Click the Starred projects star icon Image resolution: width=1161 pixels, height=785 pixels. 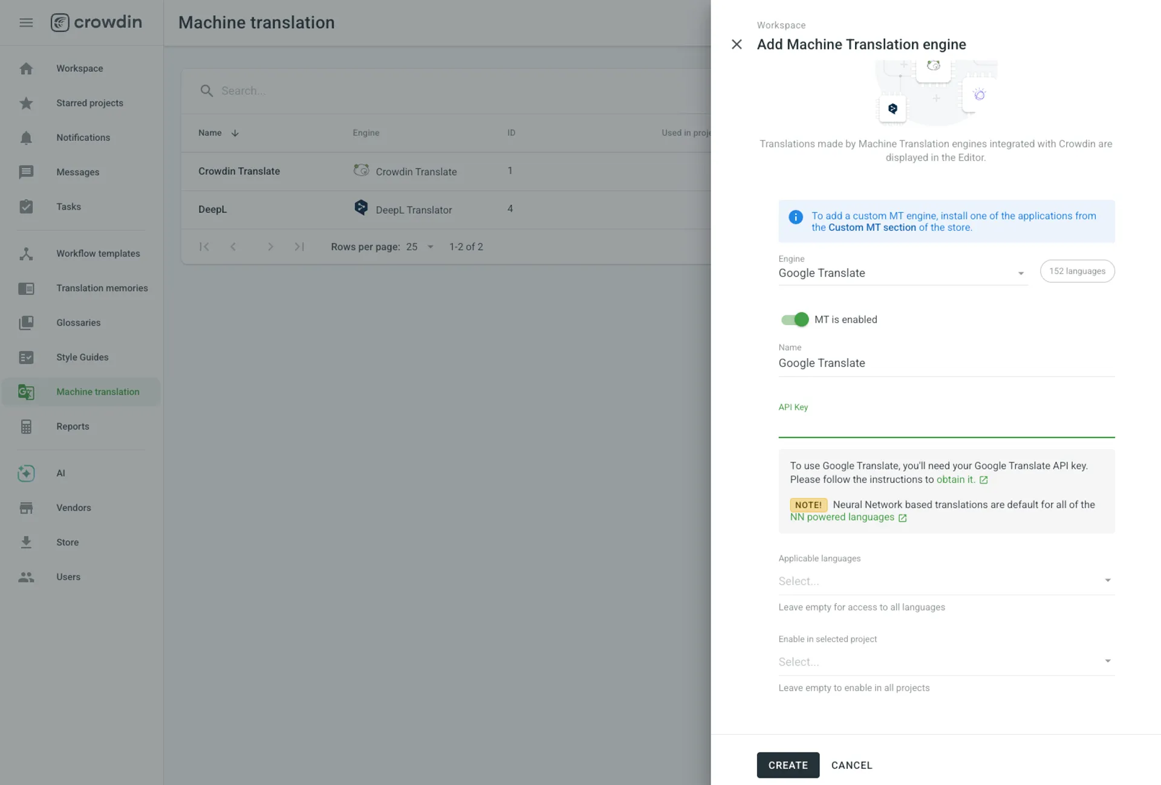coord(26,103)
